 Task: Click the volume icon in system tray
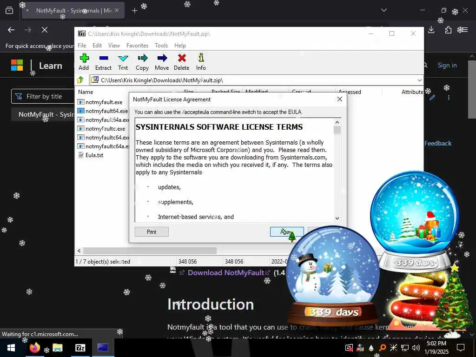click(x=416, y=348)
